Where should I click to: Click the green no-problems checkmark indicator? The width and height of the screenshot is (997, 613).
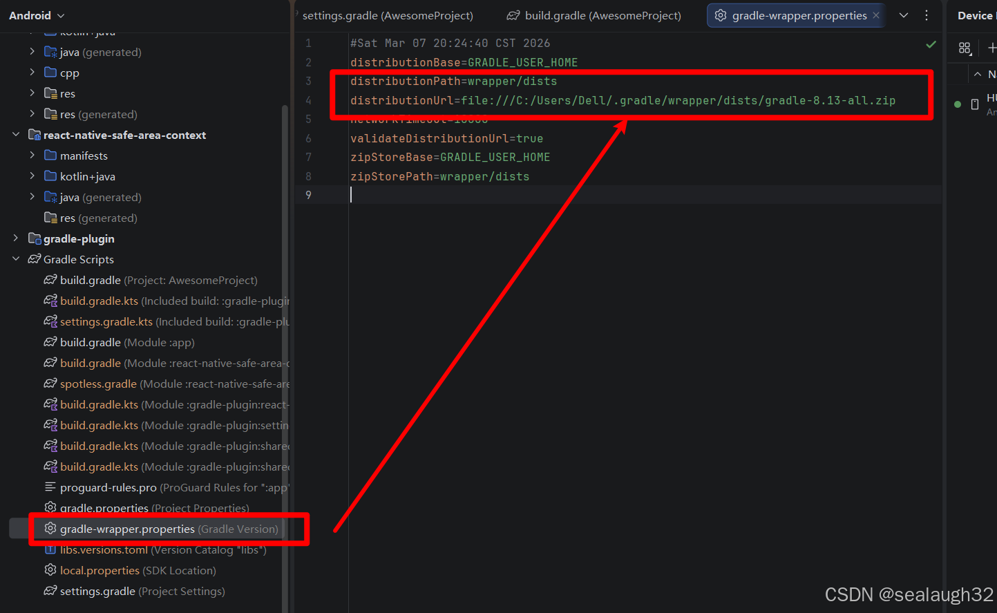coord(931,44)
